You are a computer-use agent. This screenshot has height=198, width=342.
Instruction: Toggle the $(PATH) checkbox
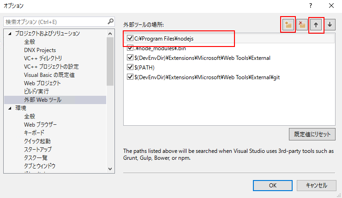(130, 67)
